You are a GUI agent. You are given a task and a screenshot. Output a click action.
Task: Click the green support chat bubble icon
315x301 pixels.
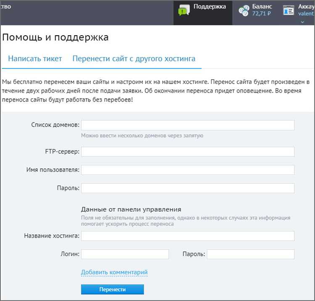tap(184, 10)
